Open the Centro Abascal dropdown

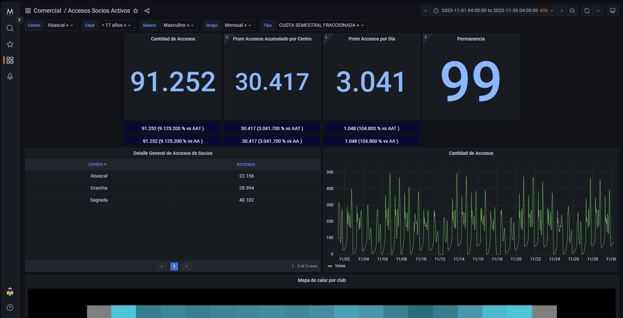click(60, 25)
